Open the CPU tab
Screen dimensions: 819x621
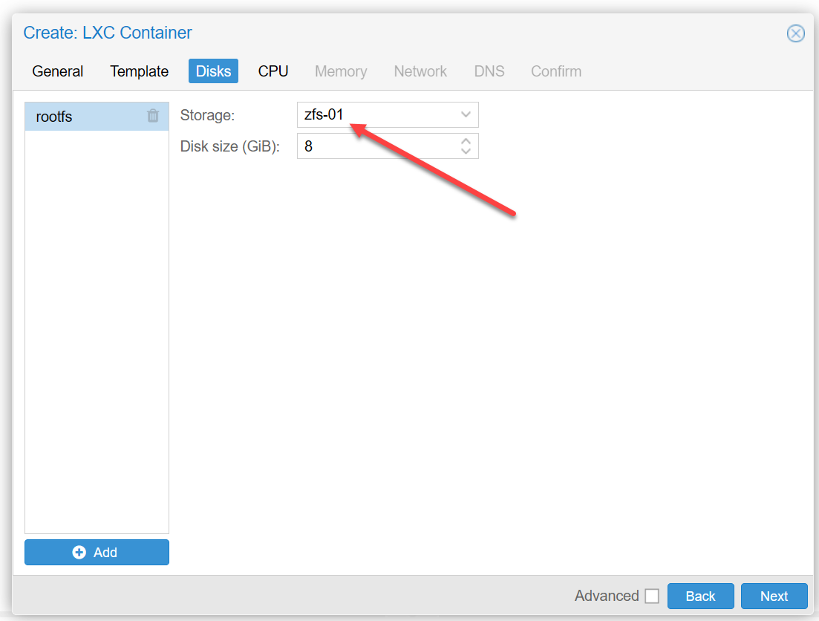pyautogui.click(x=273, y=71)
